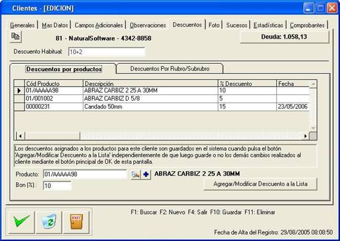Open the Estadísticas tab

[x=268, y=25]
